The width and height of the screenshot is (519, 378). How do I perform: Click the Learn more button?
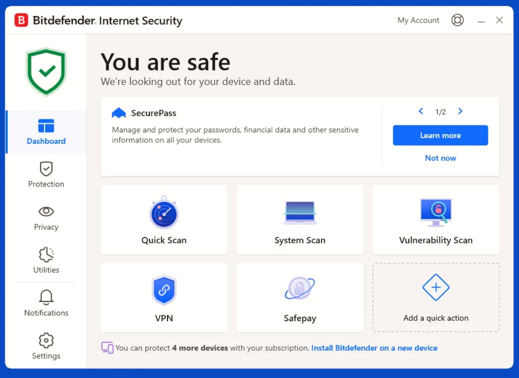(440, 135)
